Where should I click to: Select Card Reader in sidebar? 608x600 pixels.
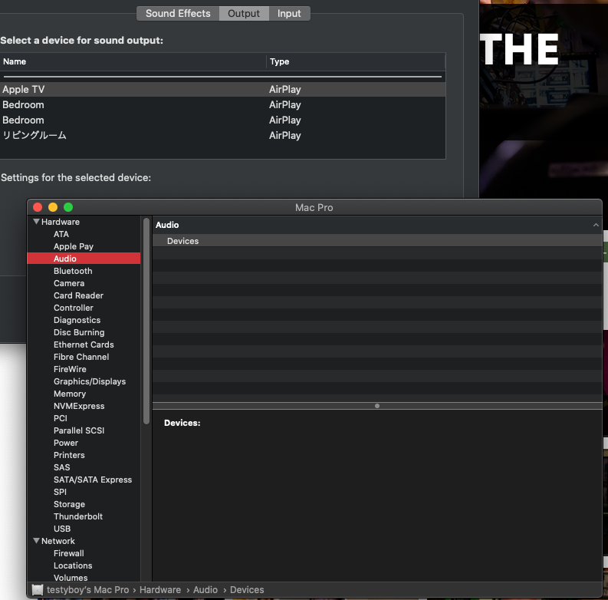pos(79,295)
